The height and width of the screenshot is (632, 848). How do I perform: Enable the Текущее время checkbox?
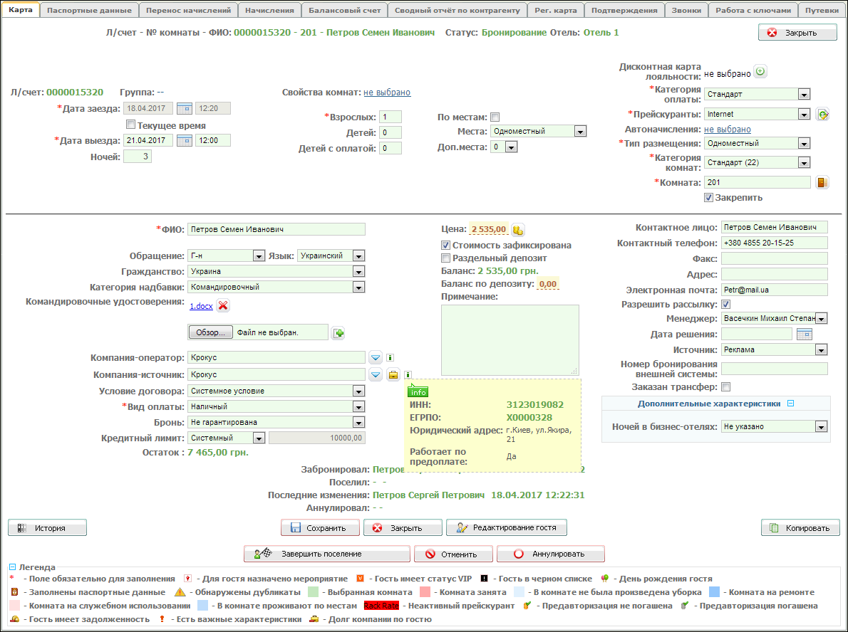[130, 125]
